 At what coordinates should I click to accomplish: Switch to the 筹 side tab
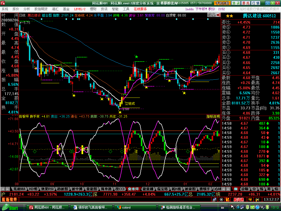(269, 189)
